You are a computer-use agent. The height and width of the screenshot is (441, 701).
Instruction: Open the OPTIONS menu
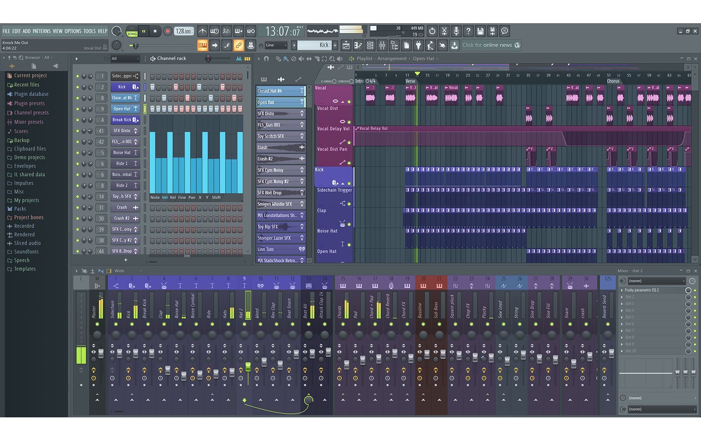(73, 32)
